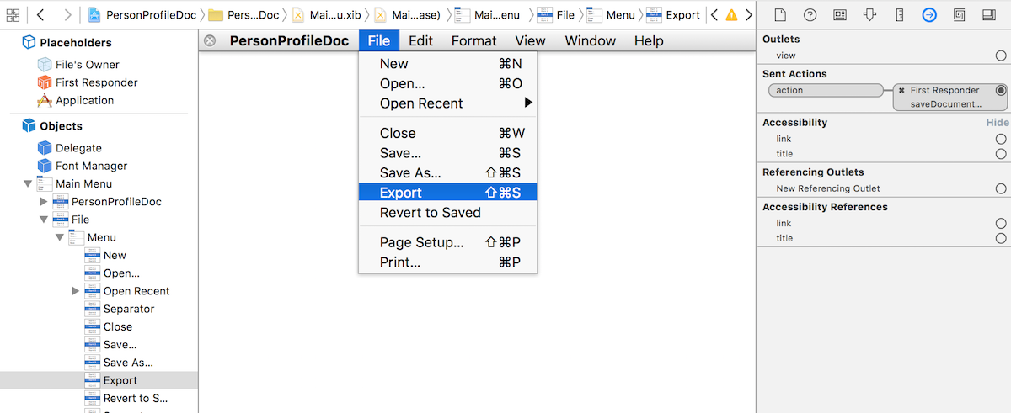Click the Menu breadcrumb in jump bar
Screen dimensions: 1011x413
[x=612, y=14]
